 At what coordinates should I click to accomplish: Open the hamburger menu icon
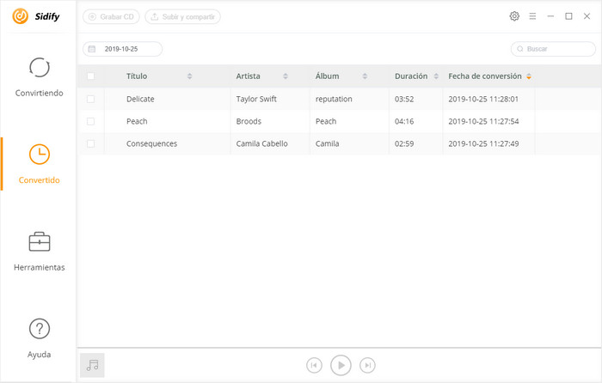(532, 16)
